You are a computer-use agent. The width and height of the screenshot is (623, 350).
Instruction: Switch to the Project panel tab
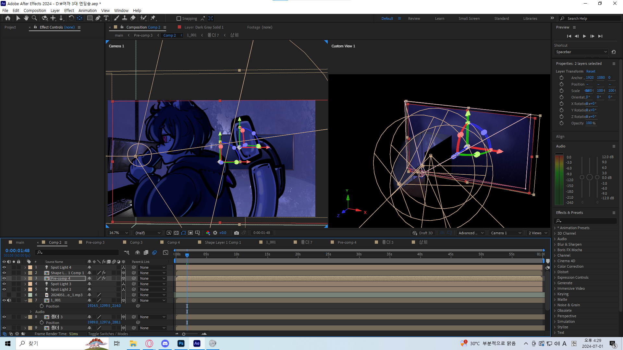pos(10,27)
